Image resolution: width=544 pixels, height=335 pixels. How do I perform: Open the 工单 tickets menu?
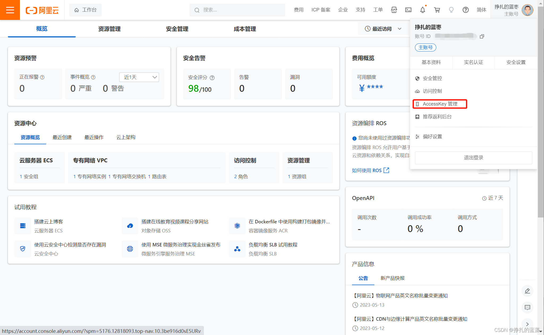tap(378, 10)
